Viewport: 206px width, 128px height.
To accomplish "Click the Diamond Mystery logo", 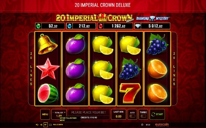I will [x=153, y=18].
